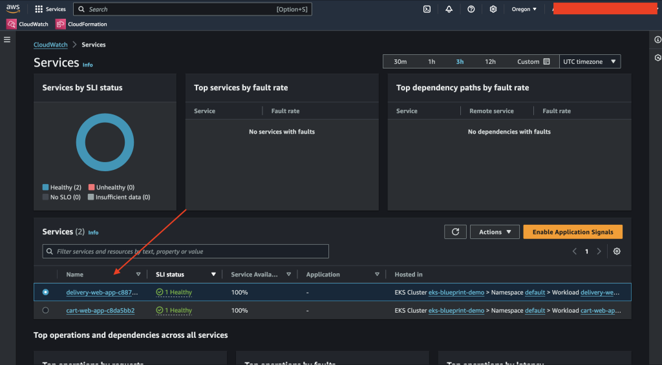Select the 12h time range
This screenshot has height=365, width=662.
[490, 61]
